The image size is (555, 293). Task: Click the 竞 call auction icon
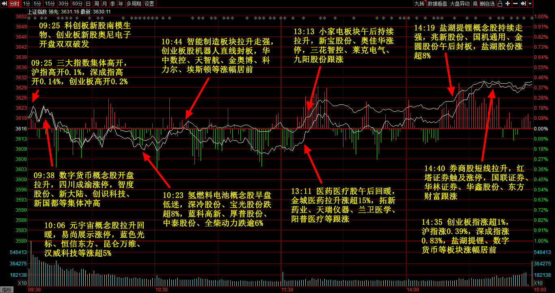click(x=475, y=4)
